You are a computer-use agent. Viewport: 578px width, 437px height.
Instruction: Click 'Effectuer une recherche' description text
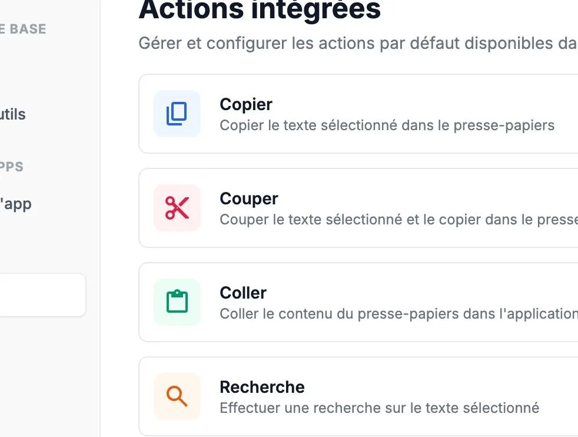pyautogui.click(x=379, y=408)
